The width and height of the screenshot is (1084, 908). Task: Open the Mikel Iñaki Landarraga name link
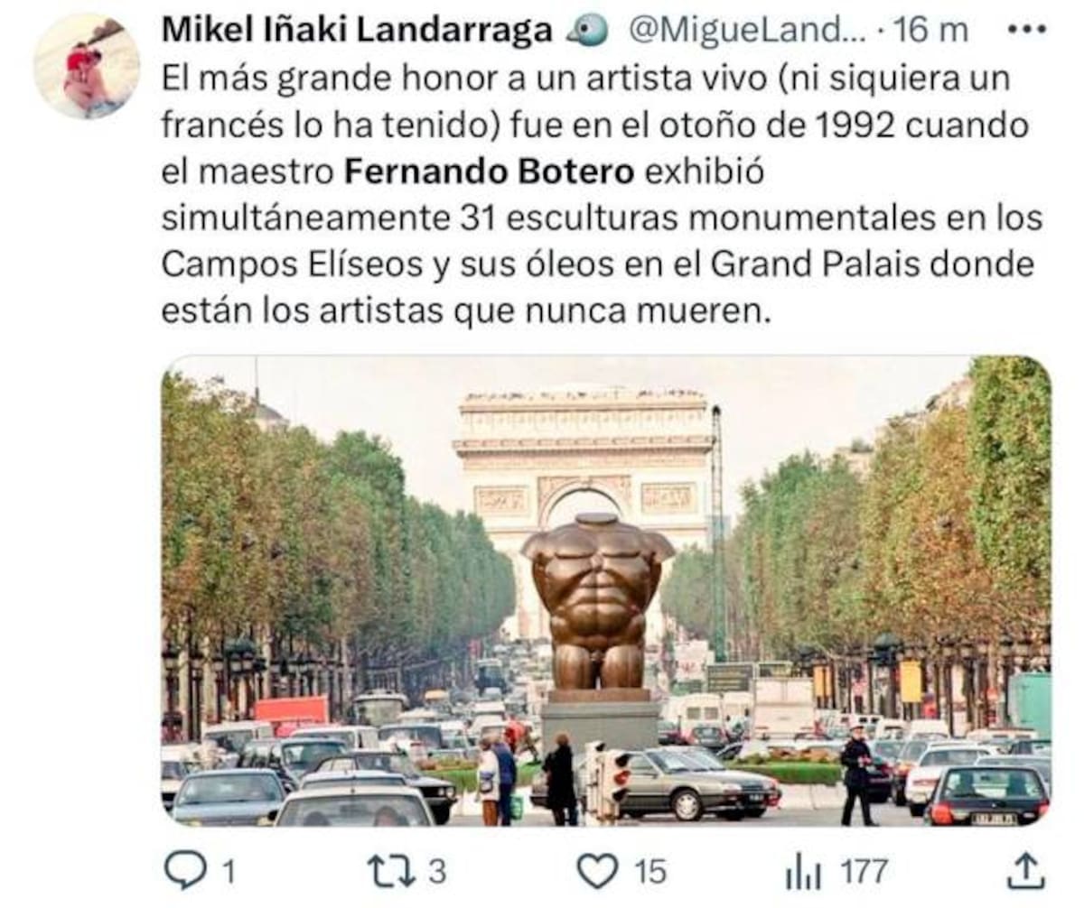(357, 31)
